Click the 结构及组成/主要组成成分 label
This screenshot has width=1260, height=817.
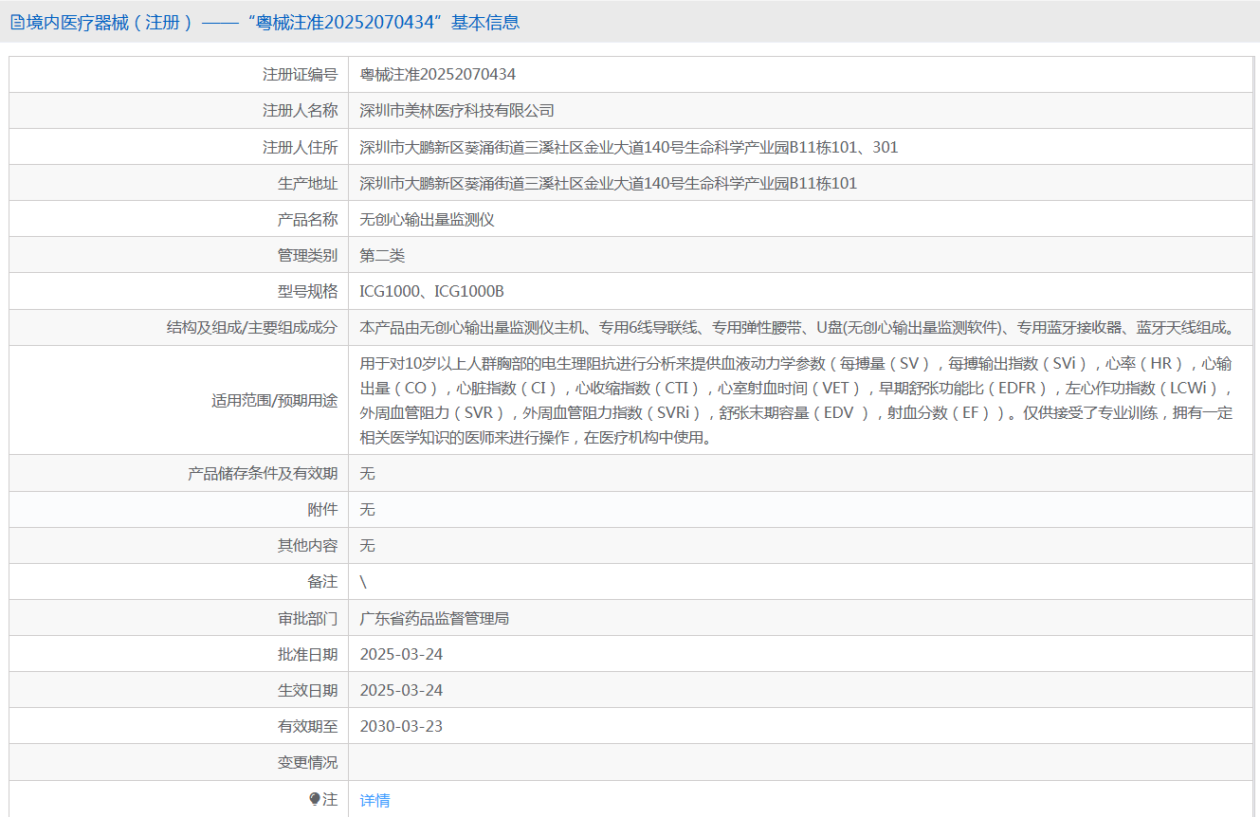pyautogui.click(x=251, y=327)
